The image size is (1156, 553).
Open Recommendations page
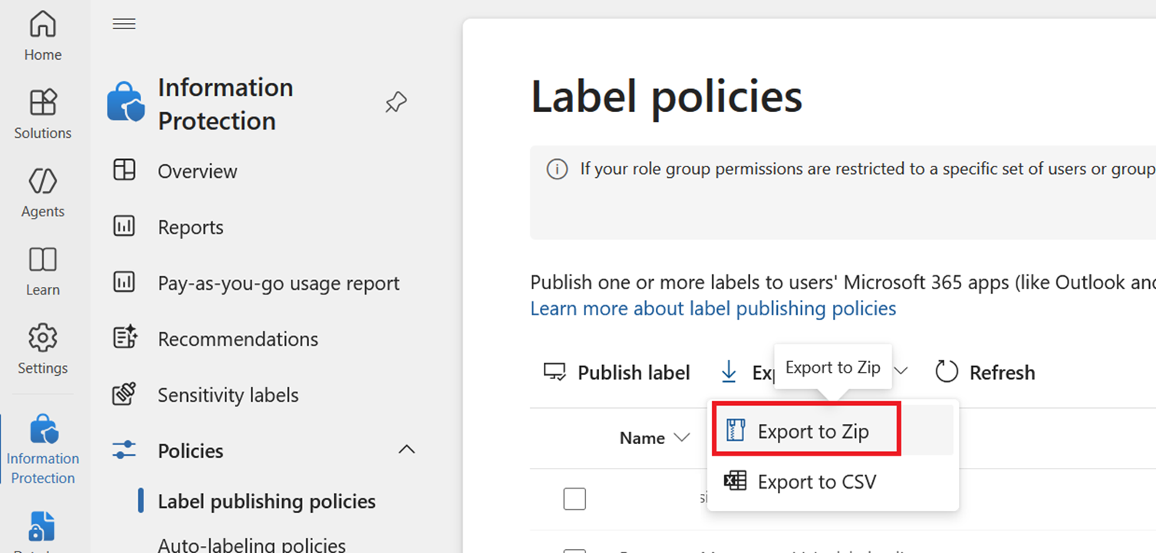click(238, 339)
